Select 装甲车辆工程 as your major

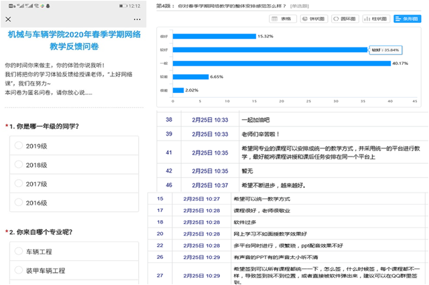(17, 271)
